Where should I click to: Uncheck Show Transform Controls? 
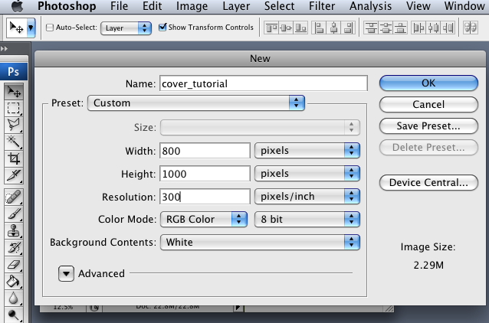(x=162, y=27)
